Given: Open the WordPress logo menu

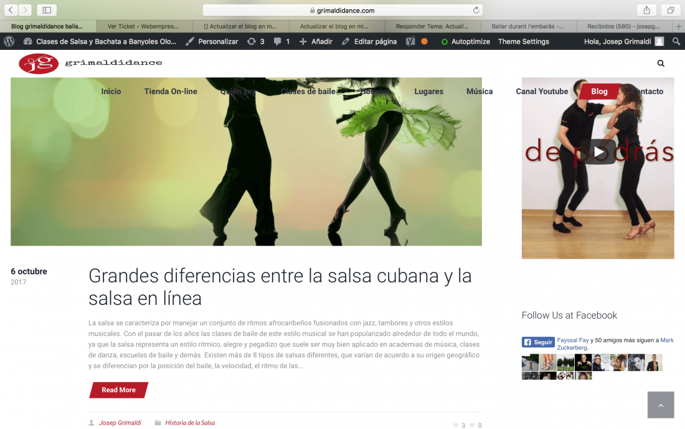Looking at the screenshot, I should (9, 42).
